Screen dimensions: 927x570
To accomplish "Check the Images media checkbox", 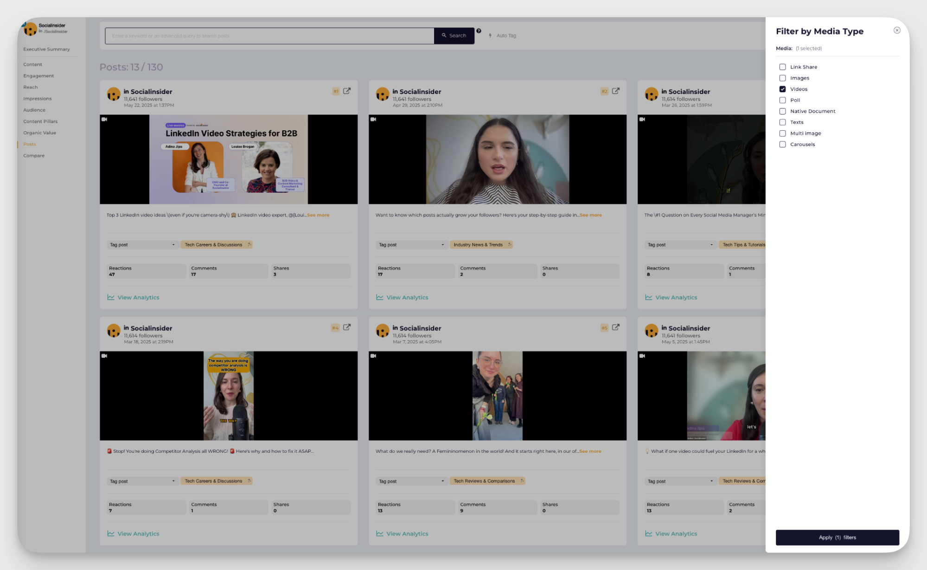I will coord(782,78).
